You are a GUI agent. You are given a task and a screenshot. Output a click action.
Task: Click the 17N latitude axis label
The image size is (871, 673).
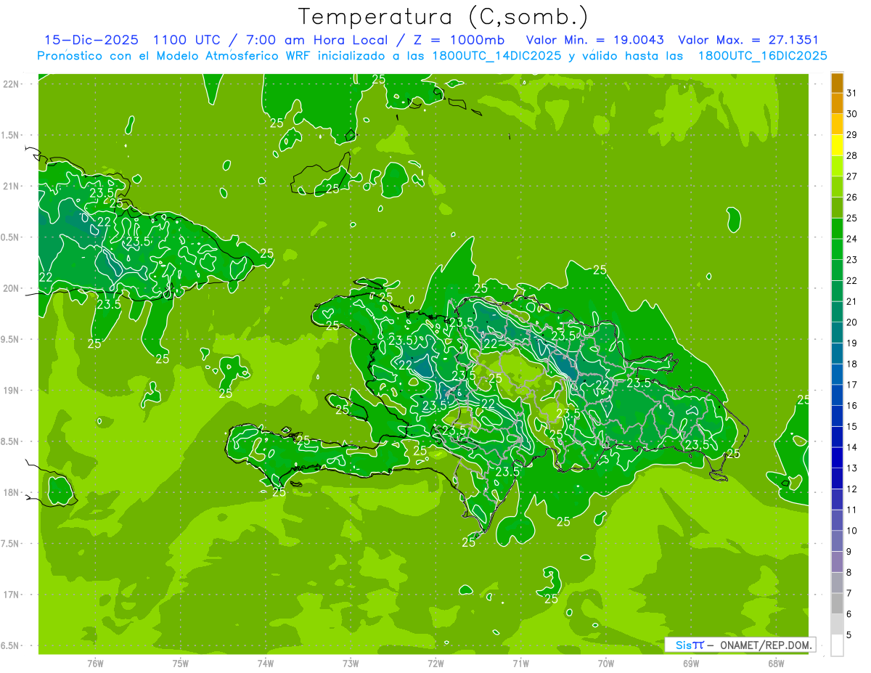tap(11, 595)
